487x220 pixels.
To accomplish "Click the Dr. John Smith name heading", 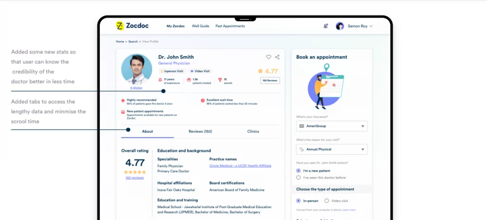I will point(176,57).
